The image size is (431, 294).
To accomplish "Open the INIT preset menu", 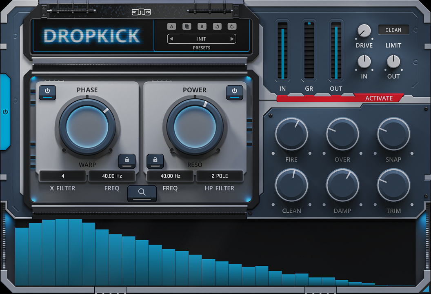I will (x=202, y=39).
